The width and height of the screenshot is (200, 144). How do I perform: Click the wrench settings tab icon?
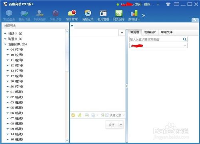pos(195,20)
